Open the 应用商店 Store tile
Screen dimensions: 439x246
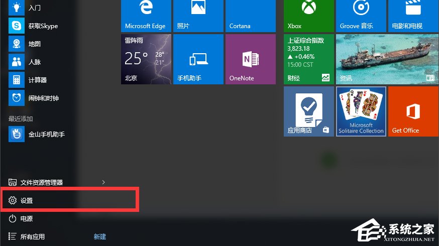pyautogui.click(x=309, y=111)
